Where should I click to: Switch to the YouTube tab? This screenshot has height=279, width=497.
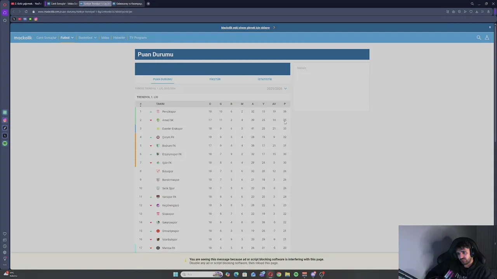point(26,3)
